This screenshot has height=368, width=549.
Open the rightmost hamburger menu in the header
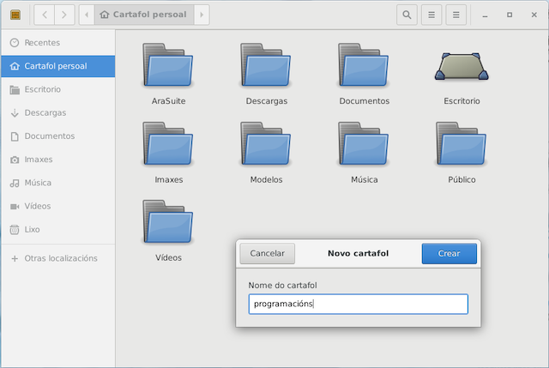(457, 15)
